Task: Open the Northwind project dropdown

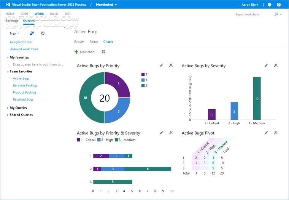Action: 106,5
